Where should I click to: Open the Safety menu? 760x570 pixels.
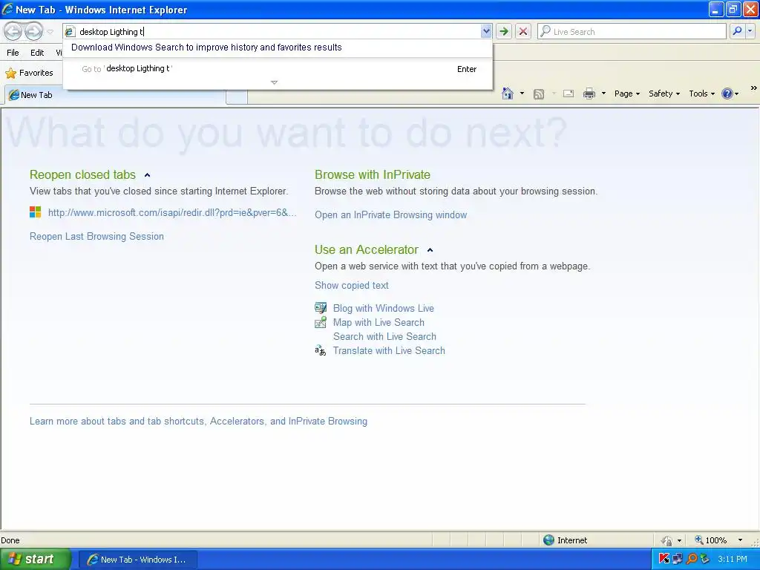664,94
